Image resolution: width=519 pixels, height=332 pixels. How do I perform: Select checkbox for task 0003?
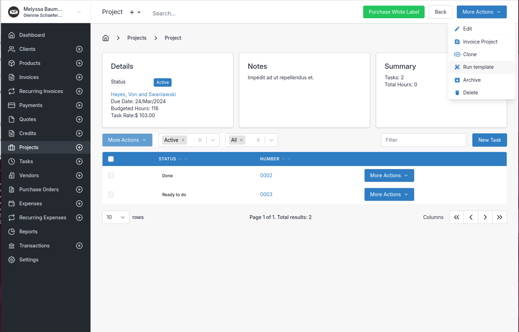111,194
